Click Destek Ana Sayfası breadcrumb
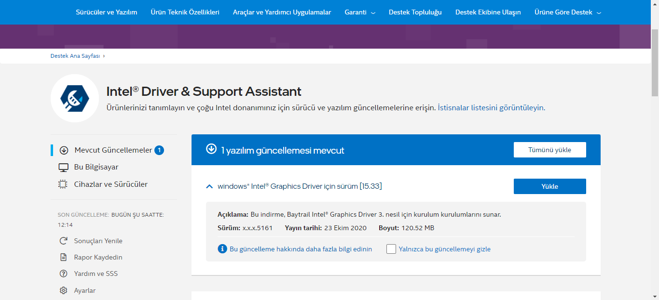 (75, 56)
